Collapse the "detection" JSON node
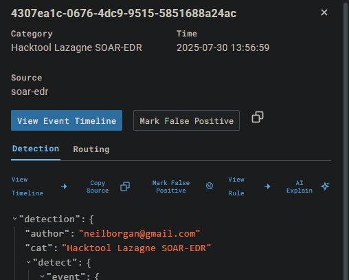 [14, 219]
